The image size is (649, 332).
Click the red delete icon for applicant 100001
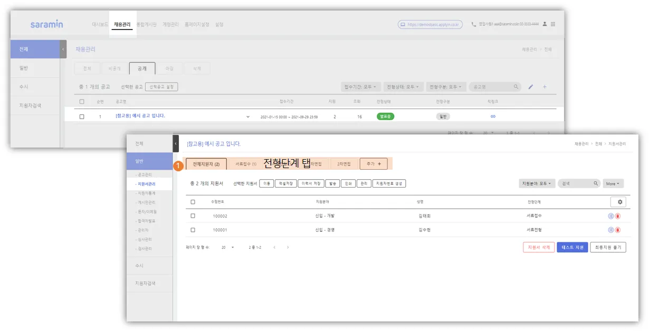point(618,230)
